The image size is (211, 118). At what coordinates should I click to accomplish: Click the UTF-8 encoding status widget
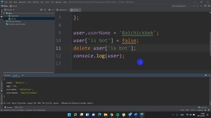[x=193, y=110]
